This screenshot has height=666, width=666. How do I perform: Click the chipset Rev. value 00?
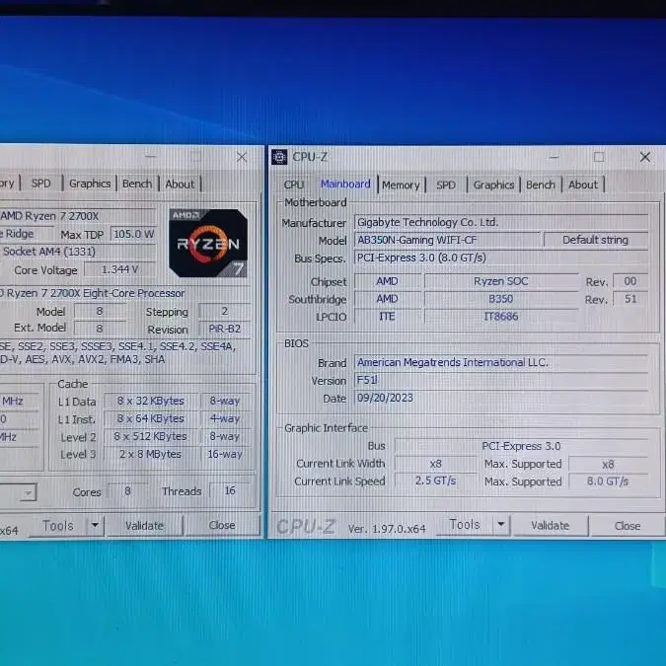pyautogui.click(x=630, y=281)
